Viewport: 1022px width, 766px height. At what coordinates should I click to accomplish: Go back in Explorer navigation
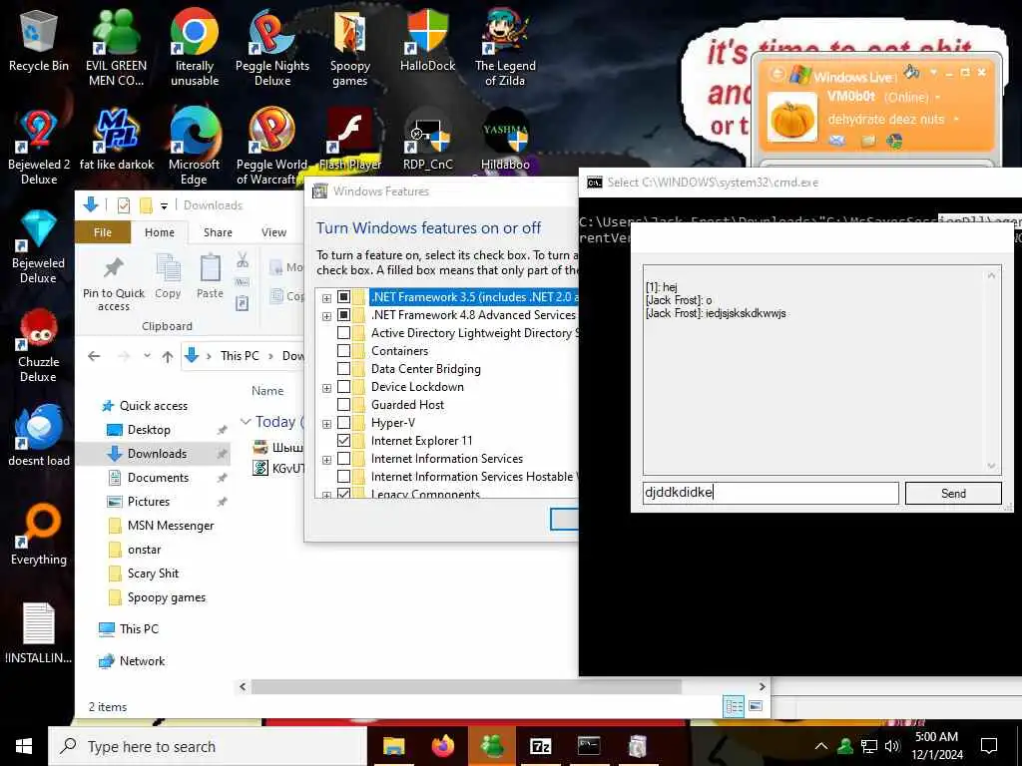94,356
